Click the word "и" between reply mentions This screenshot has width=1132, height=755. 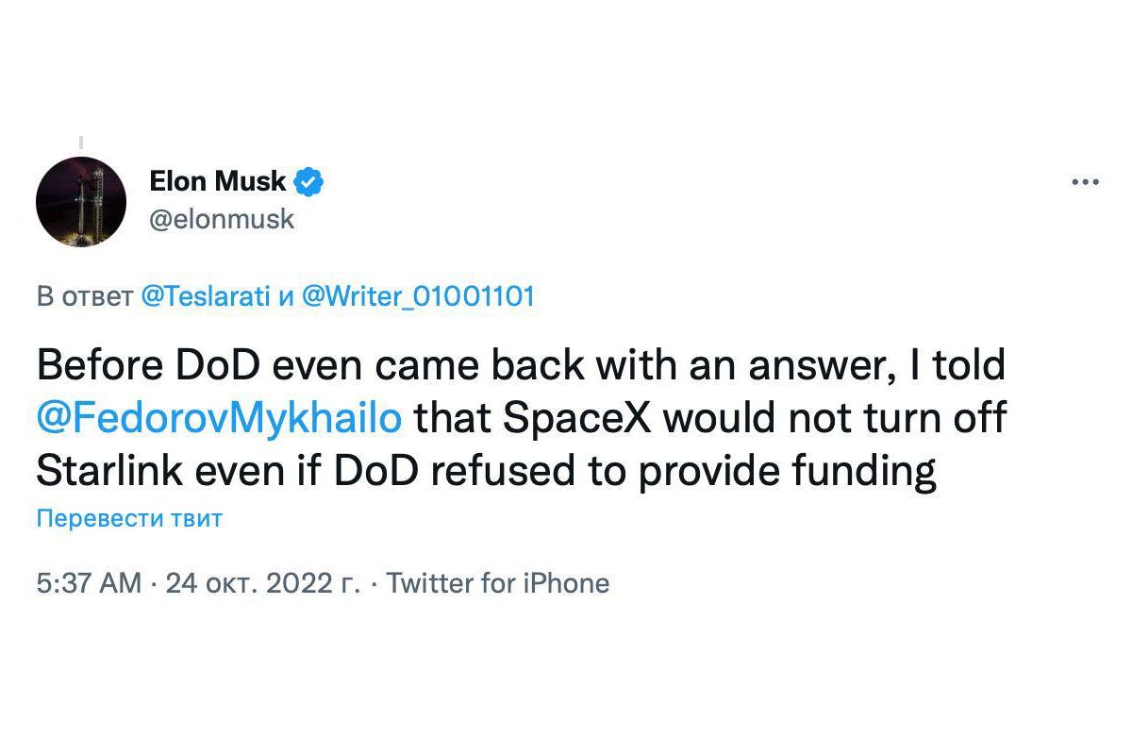pyautogui.click(x=288, y=297)
